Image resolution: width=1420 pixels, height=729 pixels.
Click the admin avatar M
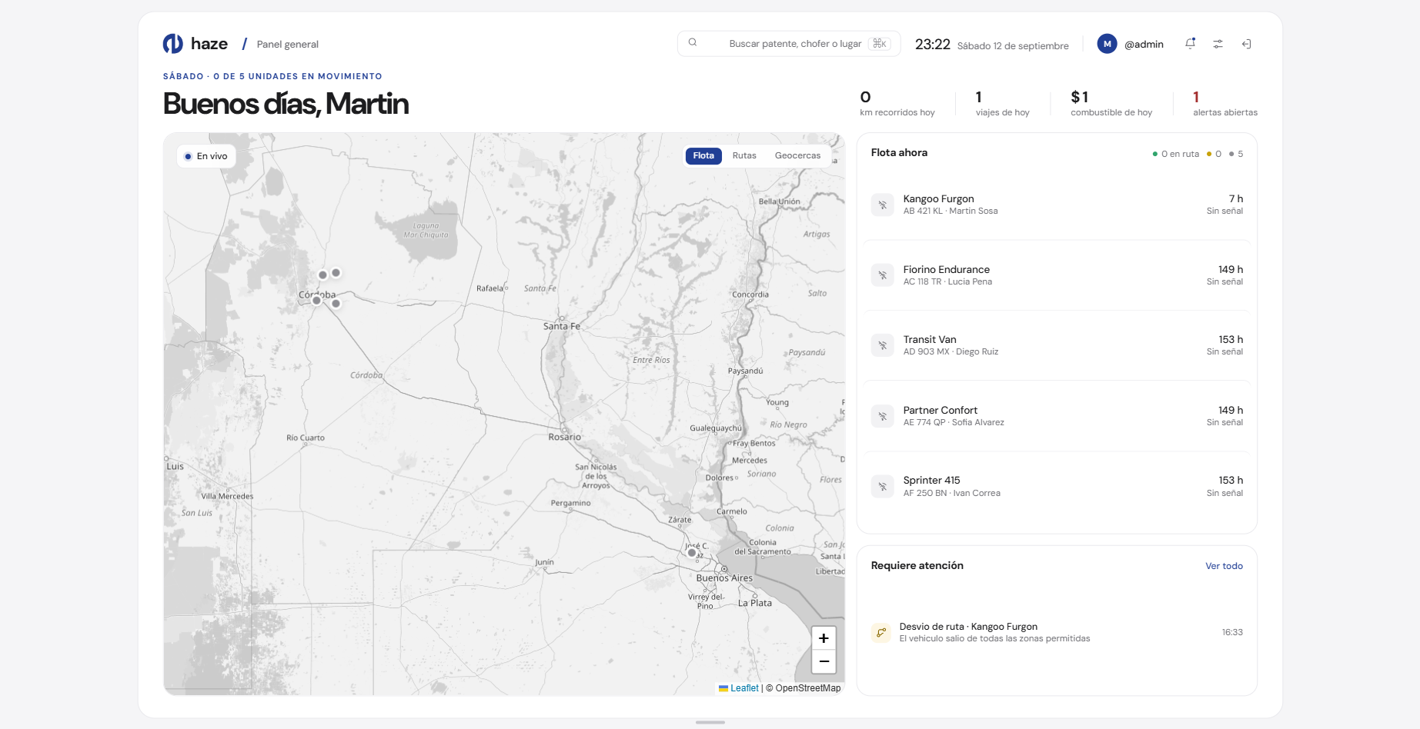pyautogui.click(x=1107, y=44)
